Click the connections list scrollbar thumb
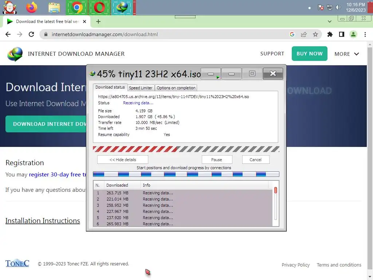The width and height of the screenshot is (373, 280). coord(275,190)
